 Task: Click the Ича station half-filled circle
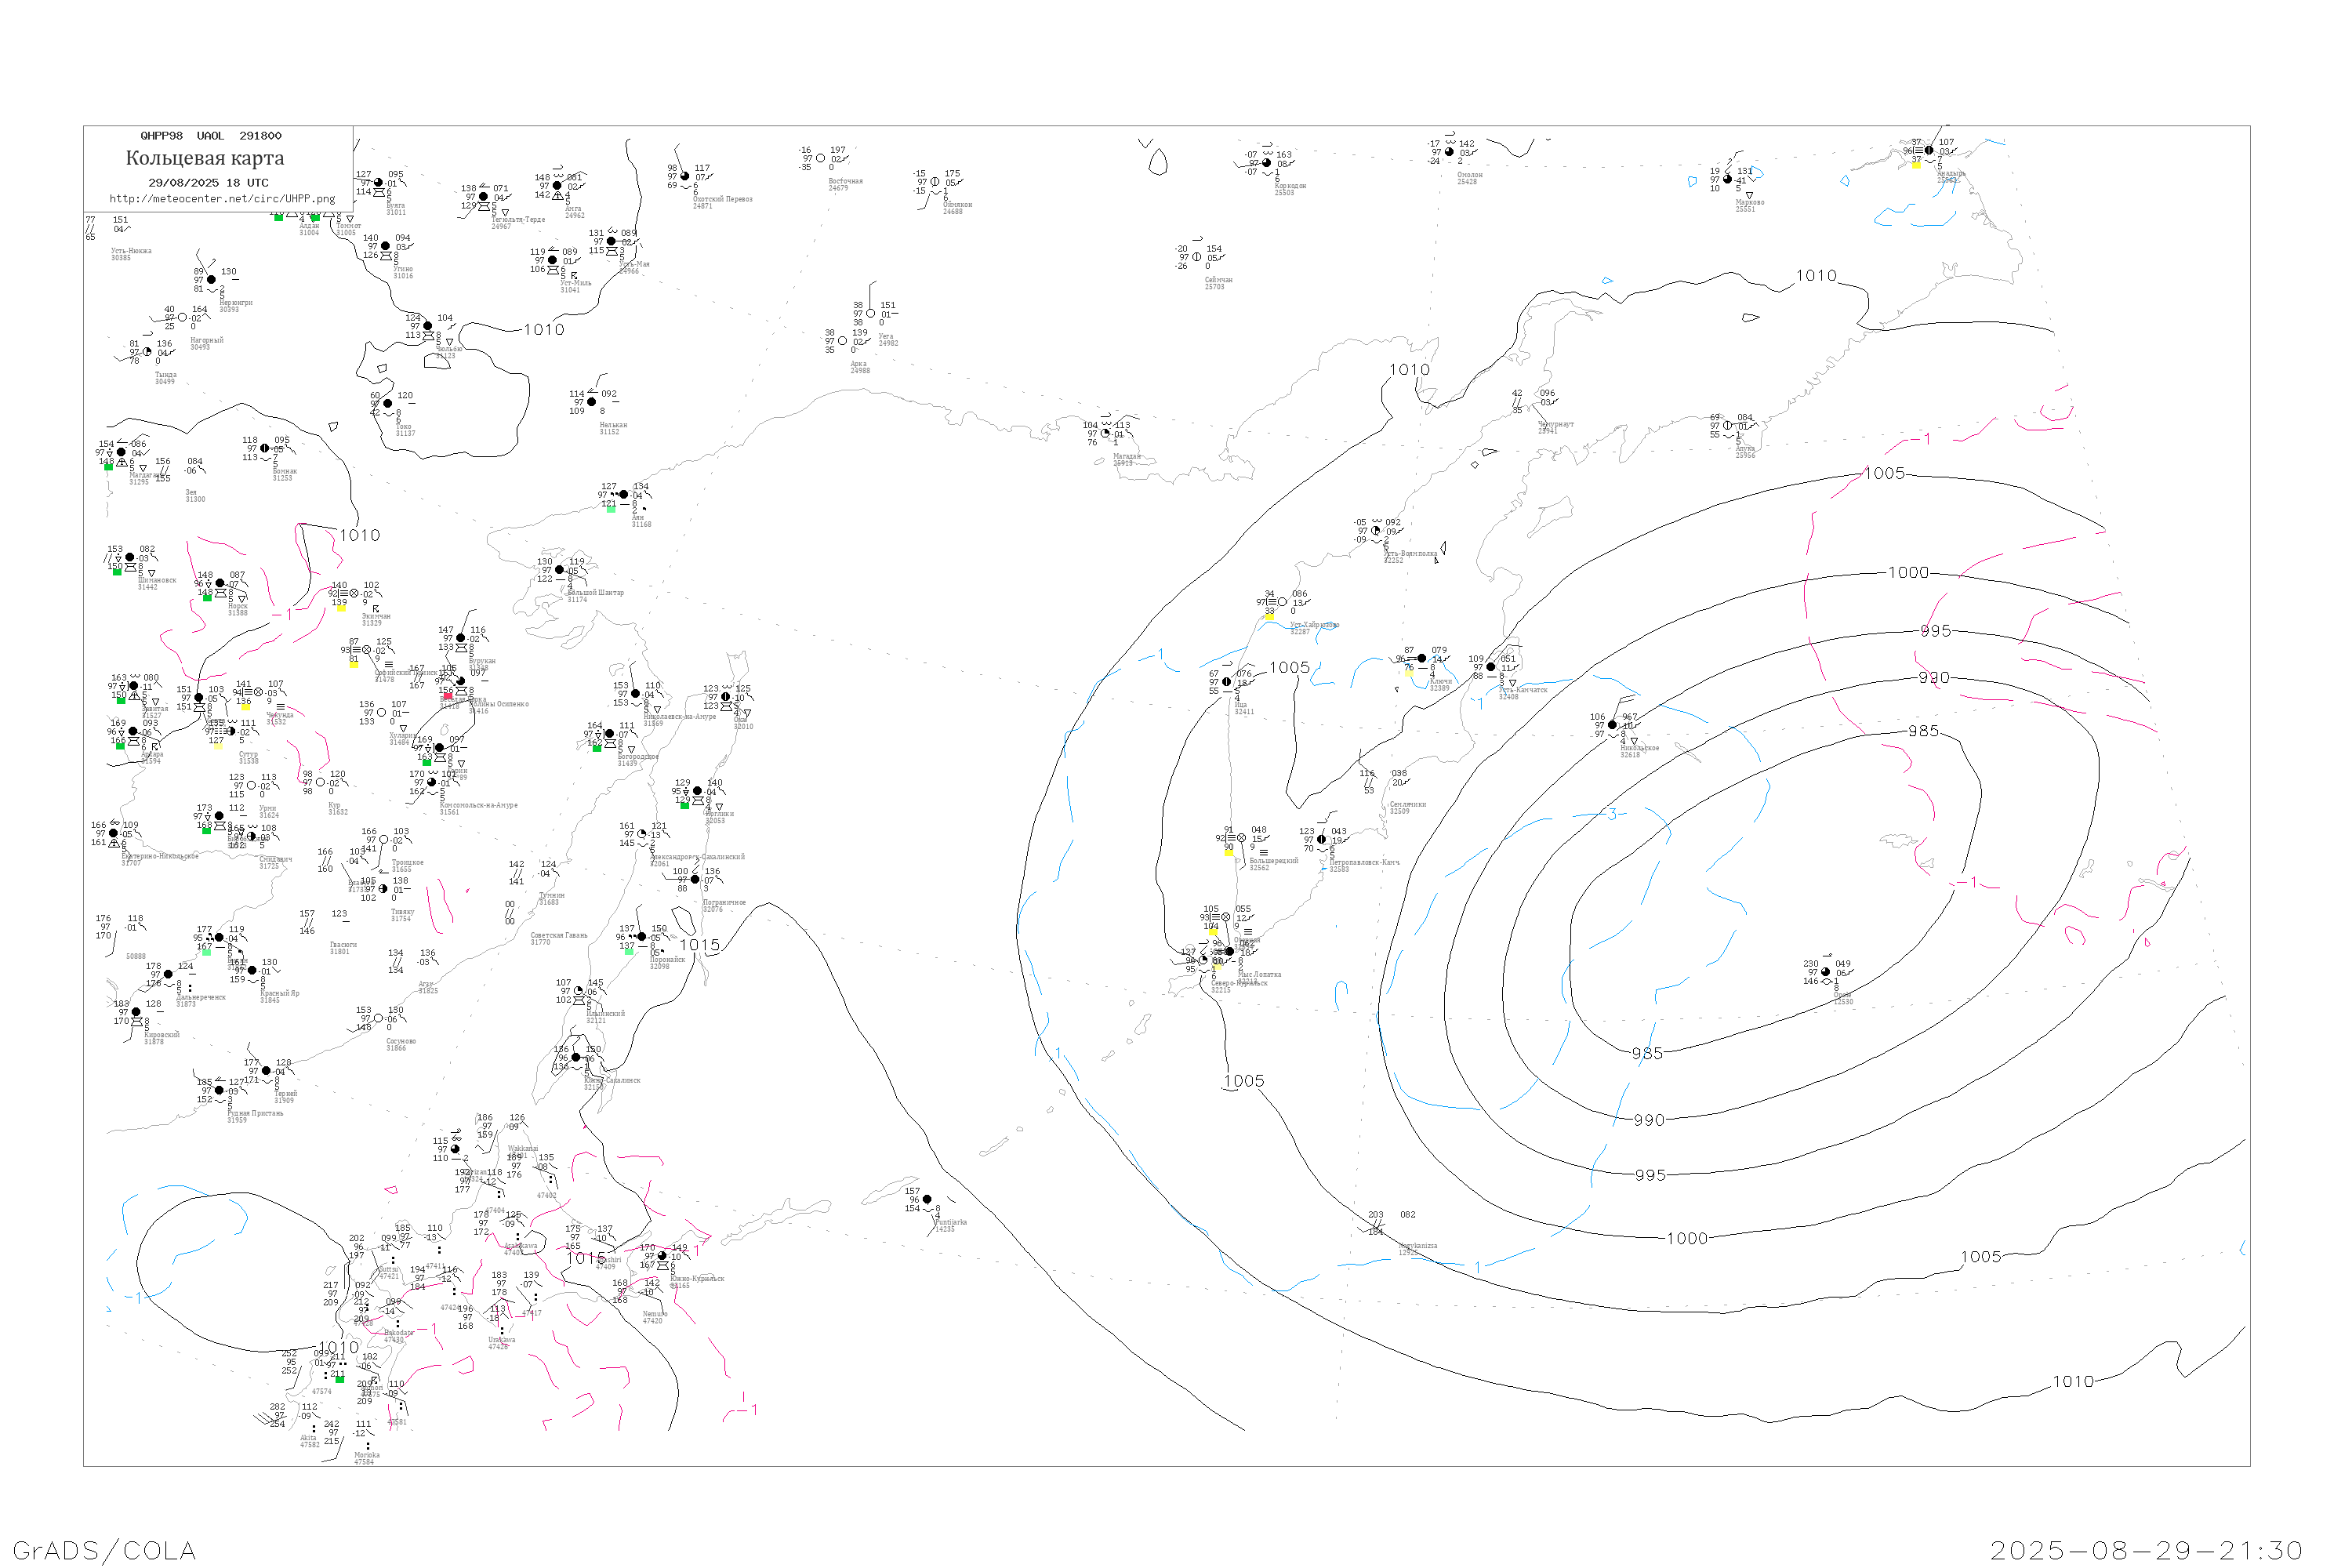(x=1227, y=682)
